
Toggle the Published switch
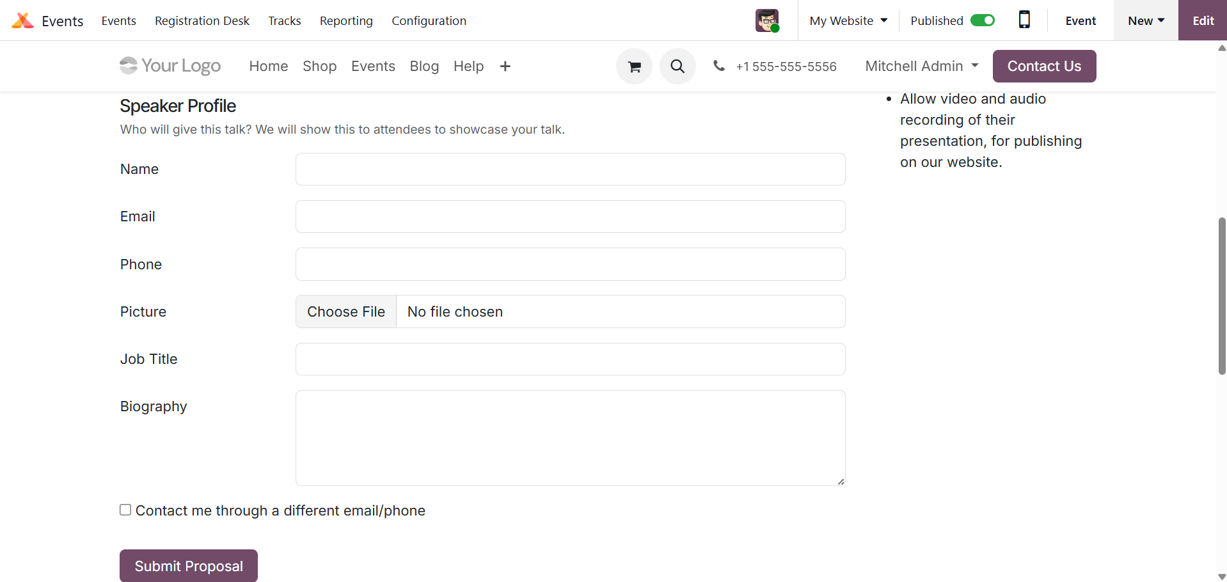point(982,20)
